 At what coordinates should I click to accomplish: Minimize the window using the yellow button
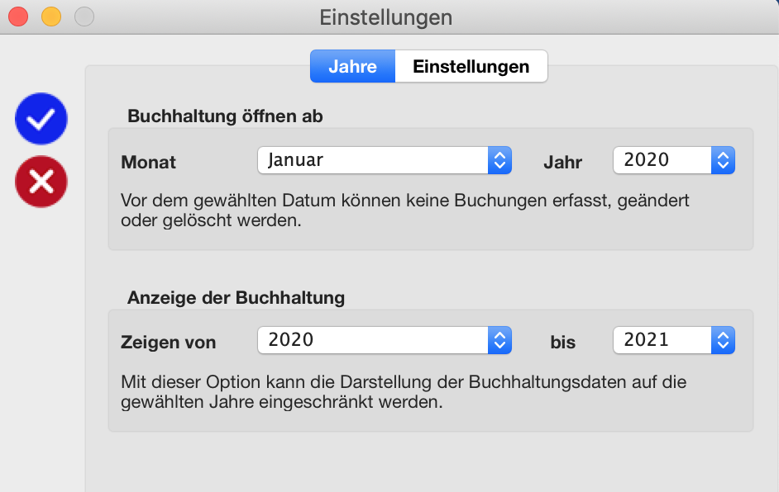pos(51,17)
